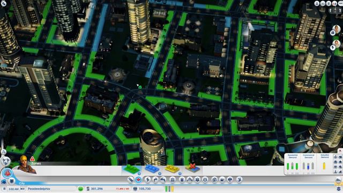This screenshot has height=193, width=343.
Task: Open the Roads menu icon
Action: (131, 180)
